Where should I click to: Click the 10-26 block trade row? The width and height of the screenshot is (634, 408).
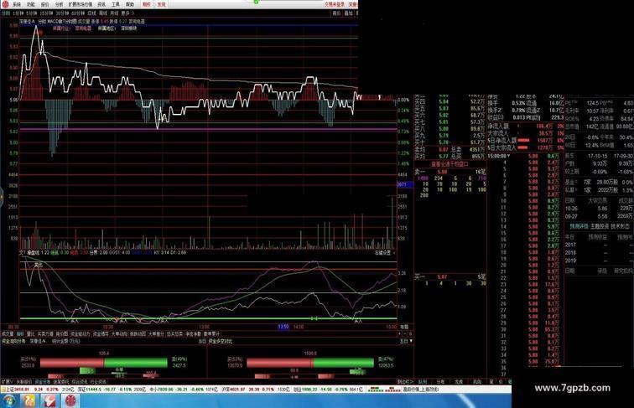(600, 209)
